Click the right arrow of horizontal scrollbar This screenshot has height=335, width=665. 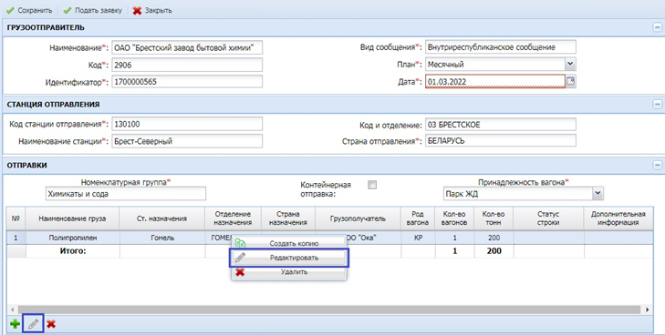click(x=648, y=310)
